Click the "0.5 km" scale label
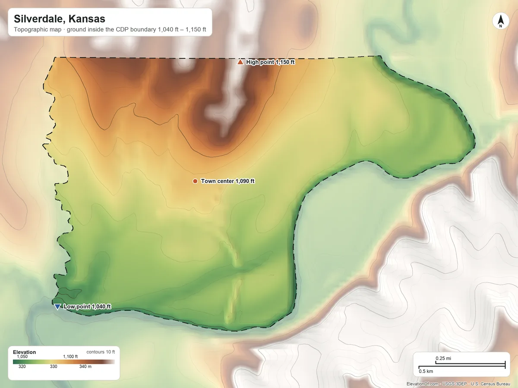This screenshot has height=388, width=518. (x=426, y=371)
